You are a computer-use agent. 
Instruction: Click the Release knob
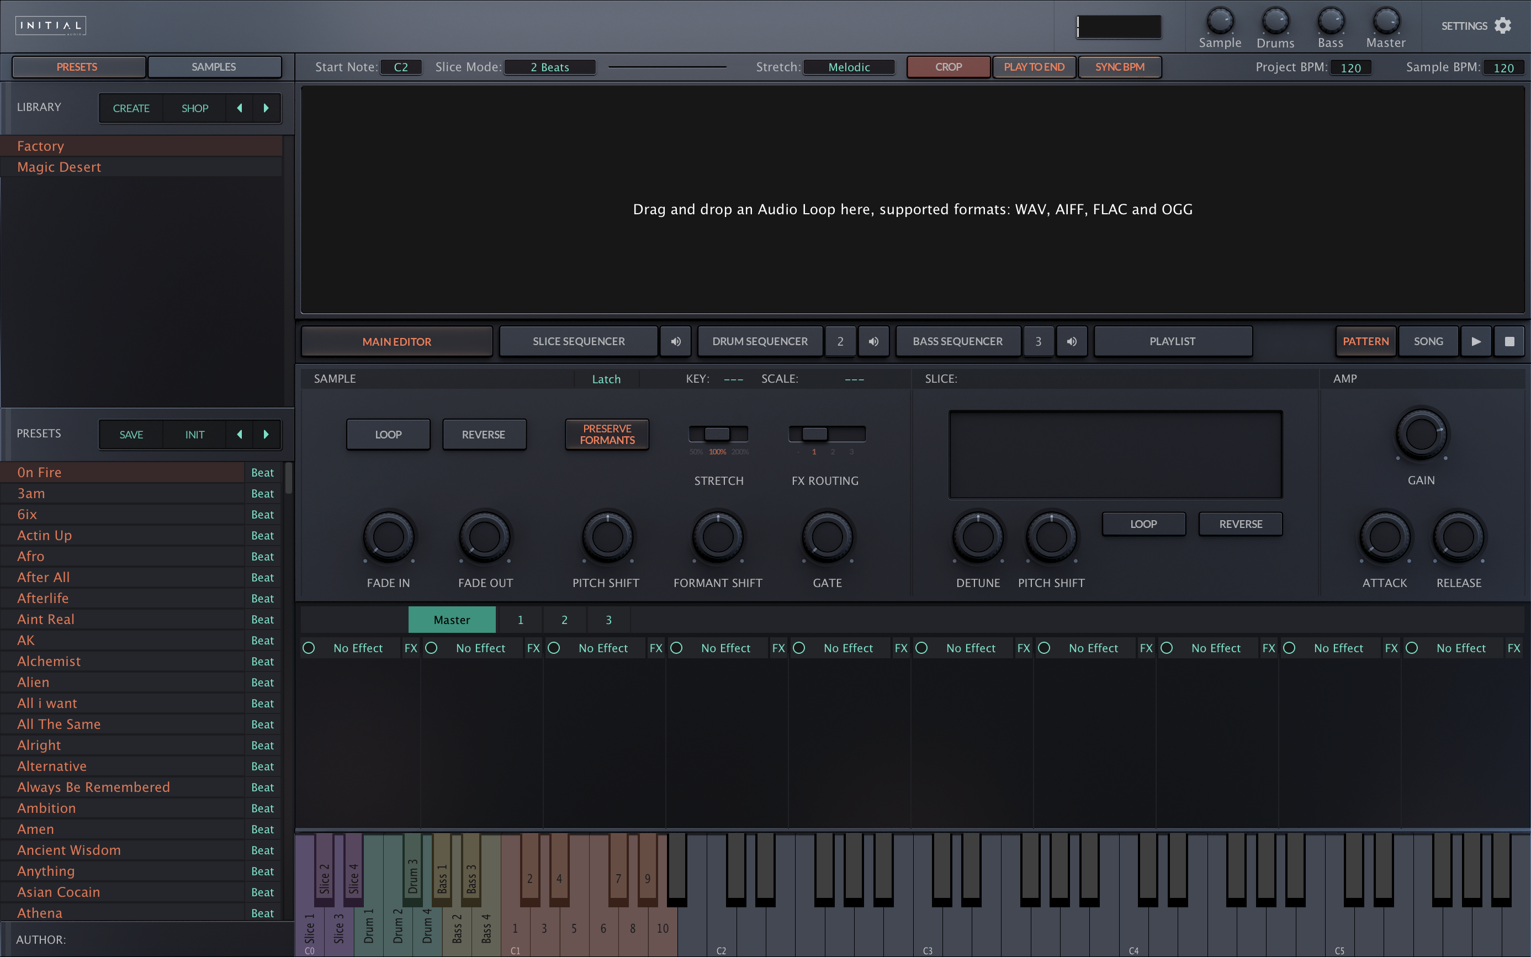[1458, 537]
